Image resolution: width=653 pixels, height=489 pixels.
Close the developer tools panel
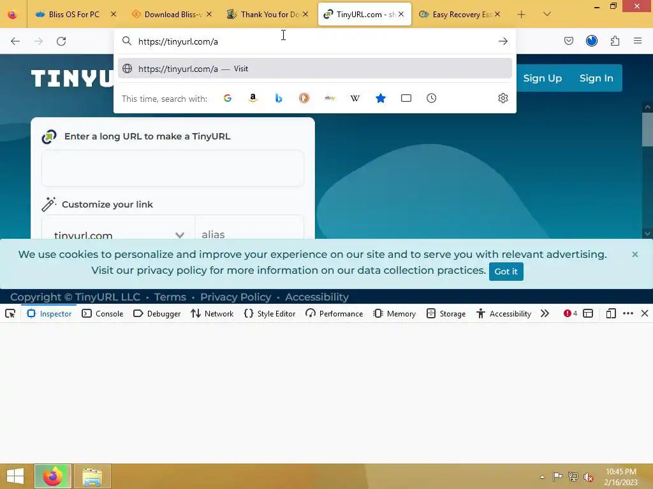tap(645, 313)
